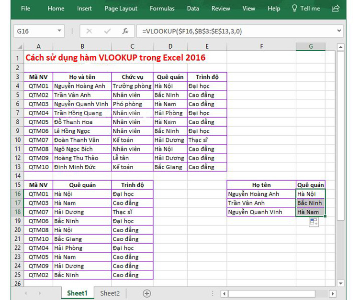This screenshot has width=359, height=300.
Task: Click cell 'Nguyễn Quanh Vinh' in column F
Action: pos(261,212)
